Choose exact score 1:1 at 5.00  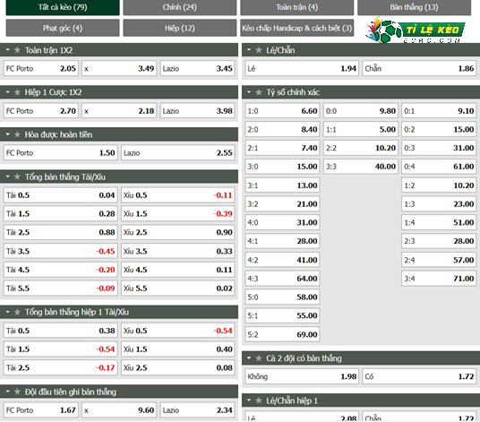tap(361, 130)
